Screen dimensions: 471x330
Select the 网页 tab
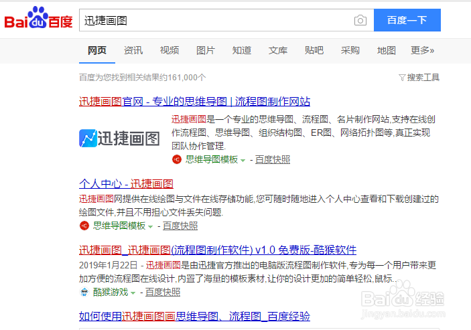click(x=97, y=50)
